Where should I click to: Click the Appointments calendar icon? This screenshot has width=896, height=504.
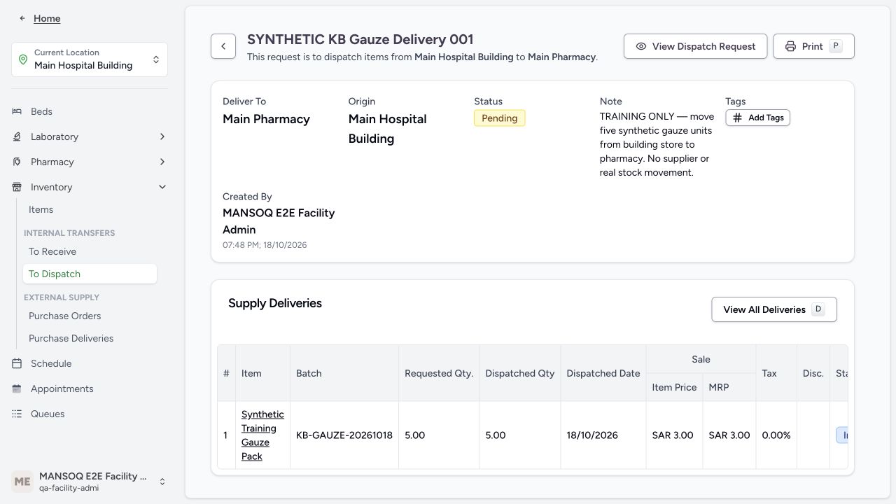pos(17,388)
